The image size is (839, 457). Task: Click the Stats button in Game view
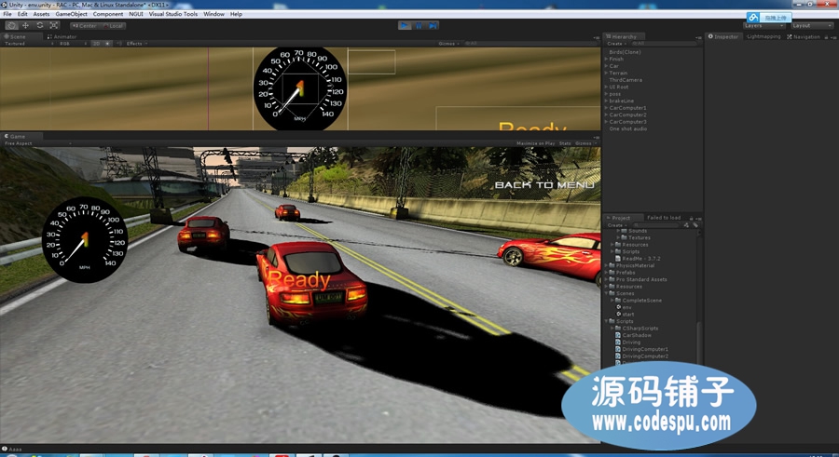[565, 143]
